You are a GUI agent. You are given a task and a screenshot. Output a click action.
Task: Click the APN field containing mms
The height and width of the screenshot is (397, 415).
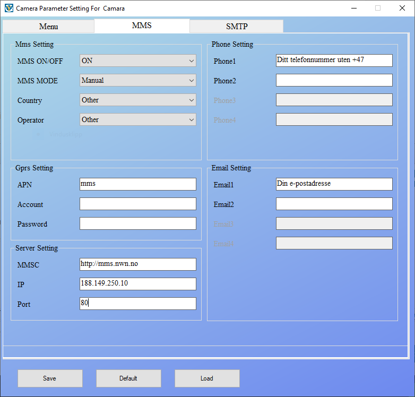tap(138, 184)
